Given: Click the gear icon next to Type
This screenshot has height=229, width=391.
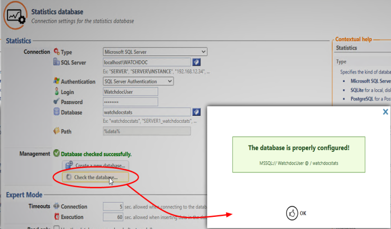Looking at the screenshot, I should (57, 52).
